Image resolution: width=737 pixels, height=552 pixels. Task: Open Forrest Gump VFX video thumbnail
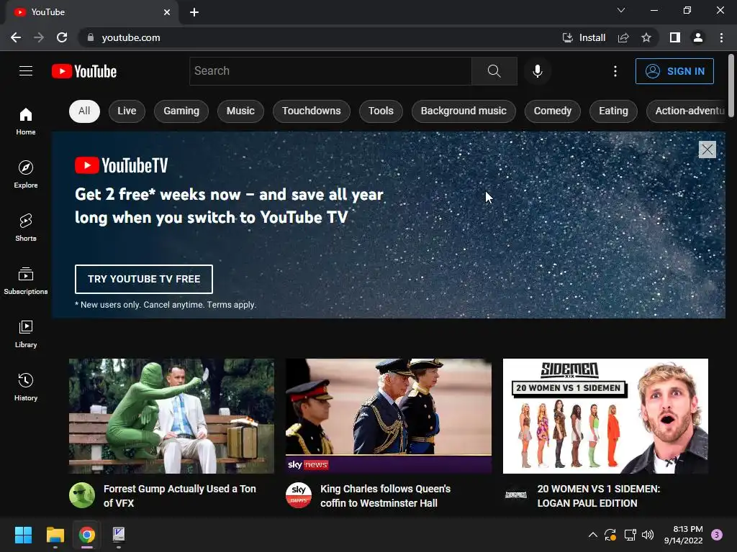171,416
